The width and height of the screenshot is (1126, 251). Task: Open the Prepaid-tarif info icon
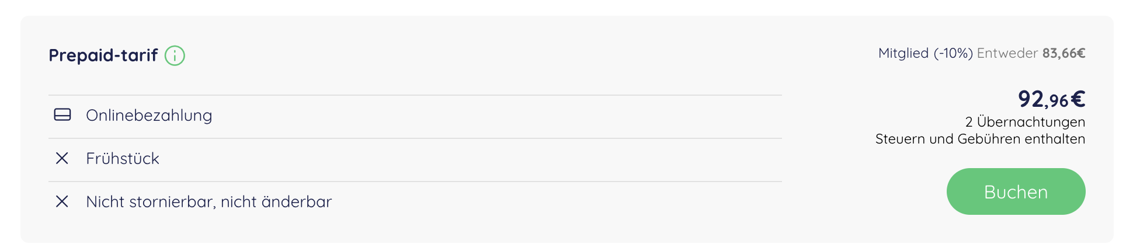(175, 55)
